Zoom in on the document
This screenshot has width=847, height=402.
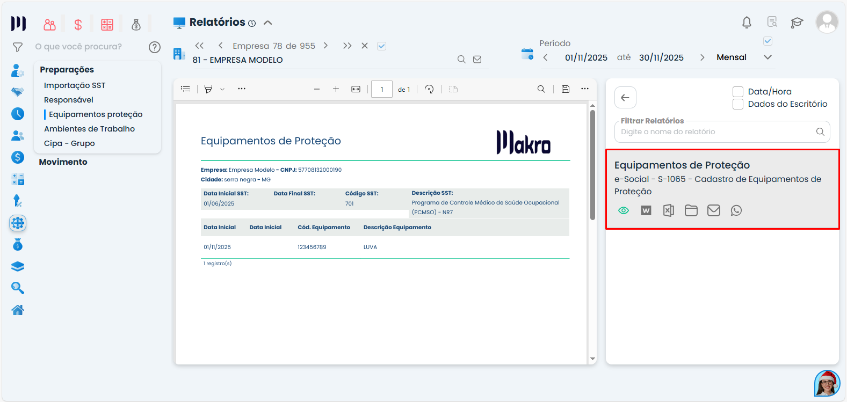pos(336,89)
